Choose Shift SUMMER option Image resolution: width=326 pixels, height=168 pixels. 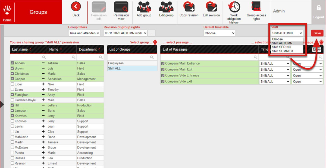point(283,51)
